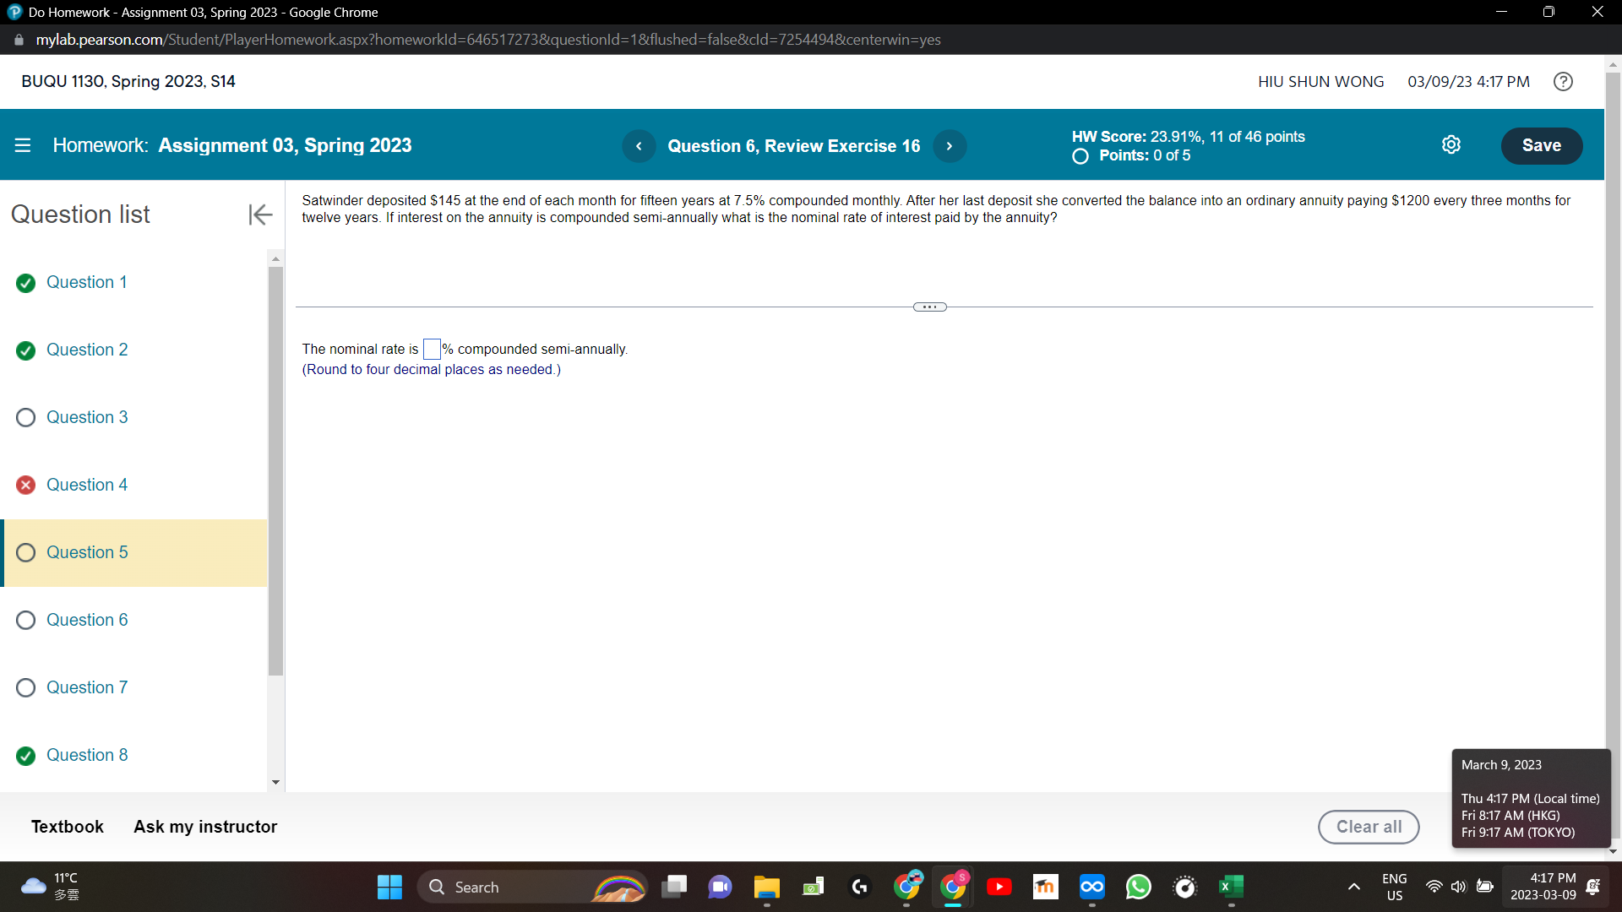
Task: Open the Windows Start menu
Action: 389,887
